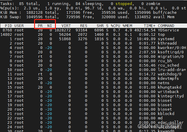Click the R state of top process
187x132 pixels.
(x=107, y=35)
